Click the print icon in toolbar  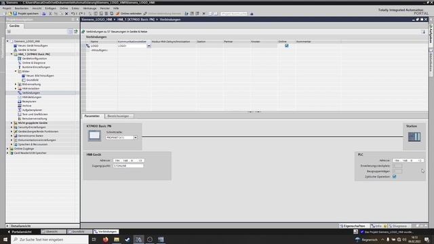pos(43,14)
